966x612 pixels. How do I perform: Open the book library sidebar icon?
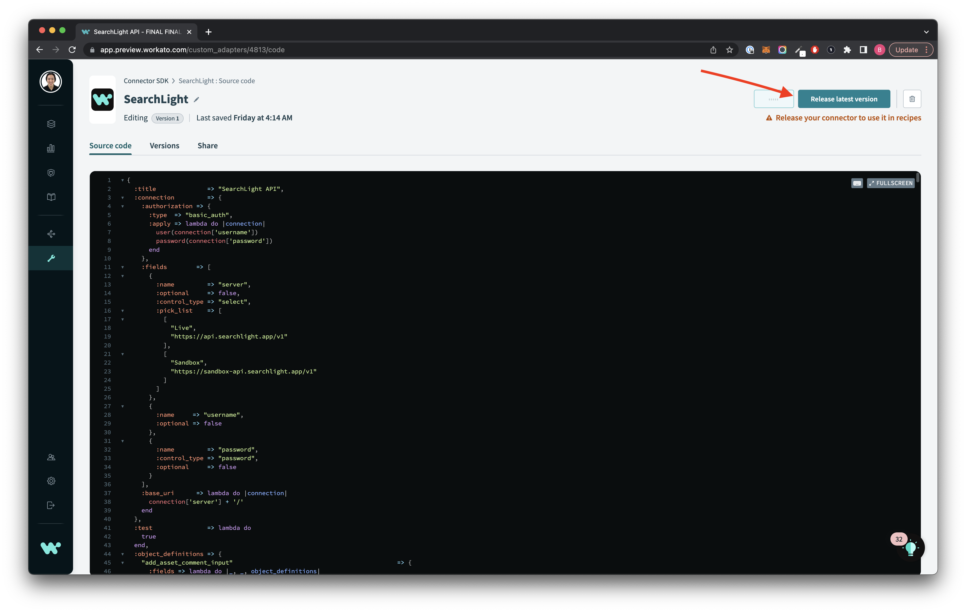tap(51, 197)
